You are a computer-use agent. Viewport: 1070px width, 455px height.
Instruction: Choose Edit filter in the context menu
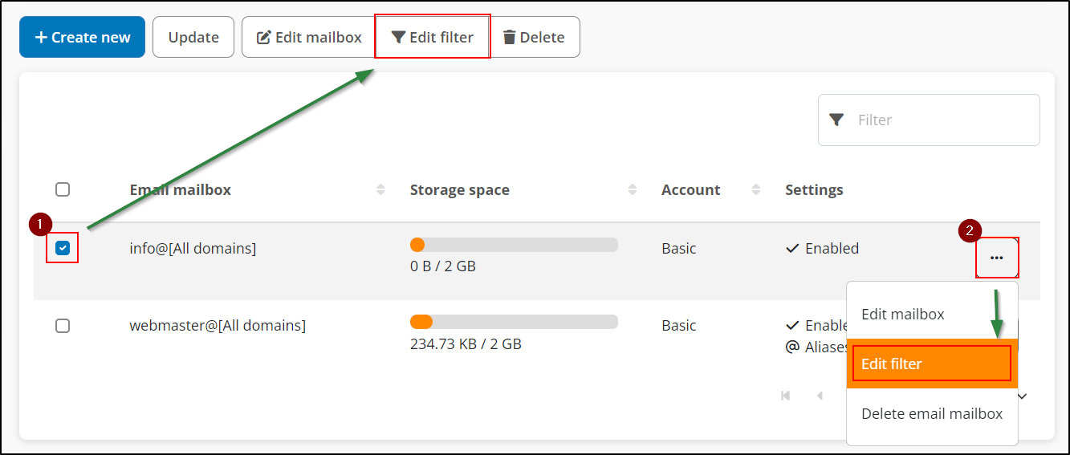click(x=892, y=364)
